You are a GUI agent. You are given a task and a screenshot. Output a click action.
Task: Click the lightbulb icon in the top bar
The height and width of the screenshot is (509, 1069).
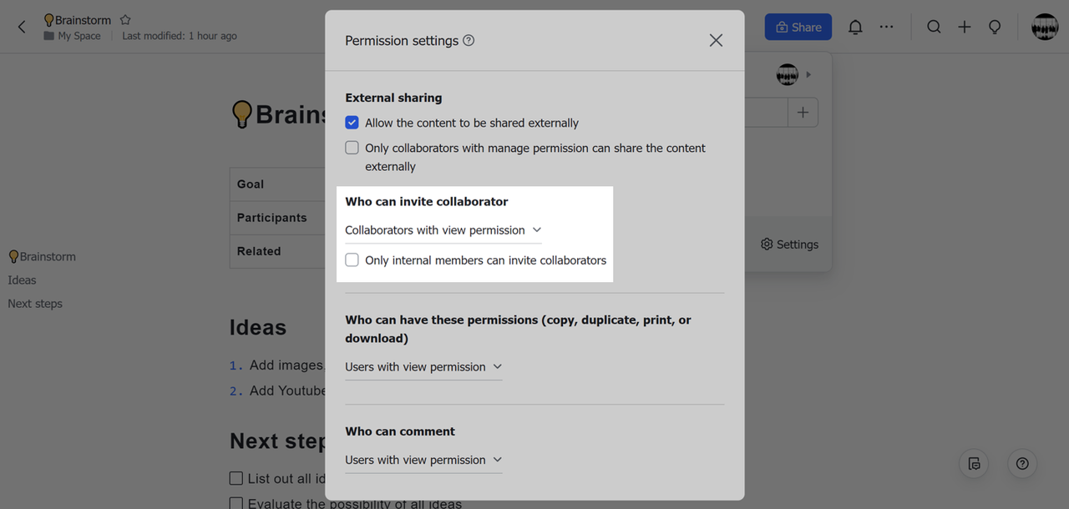point(995,27)
